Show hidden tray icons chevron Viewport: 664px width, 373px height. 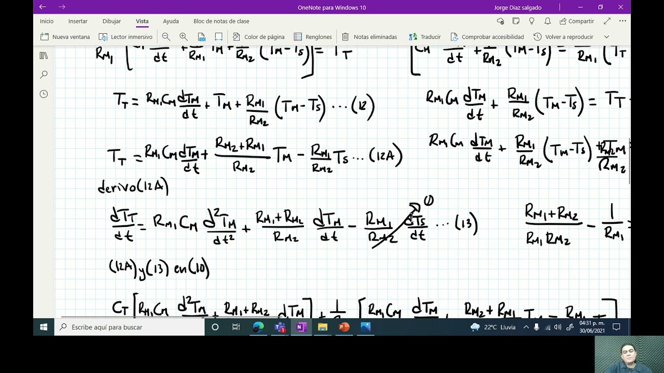pyautogui.click(x=526, y=327)
